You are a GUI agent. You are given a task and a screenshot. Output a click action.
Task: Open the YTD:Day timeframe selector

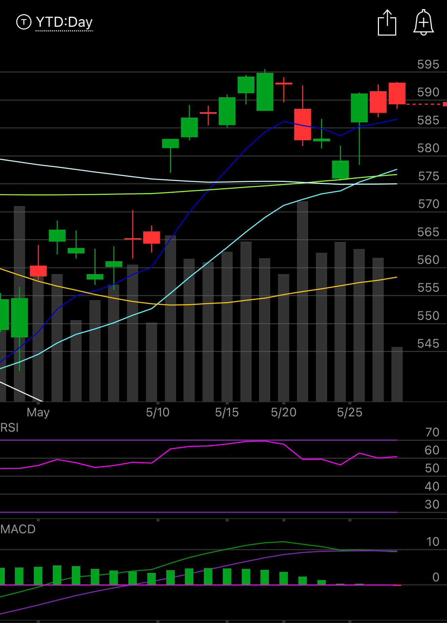point(64,22)
